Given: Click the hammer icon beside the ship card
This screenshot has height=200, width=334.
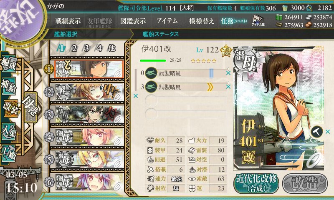Looking at the screenshot, I should 316,132.
